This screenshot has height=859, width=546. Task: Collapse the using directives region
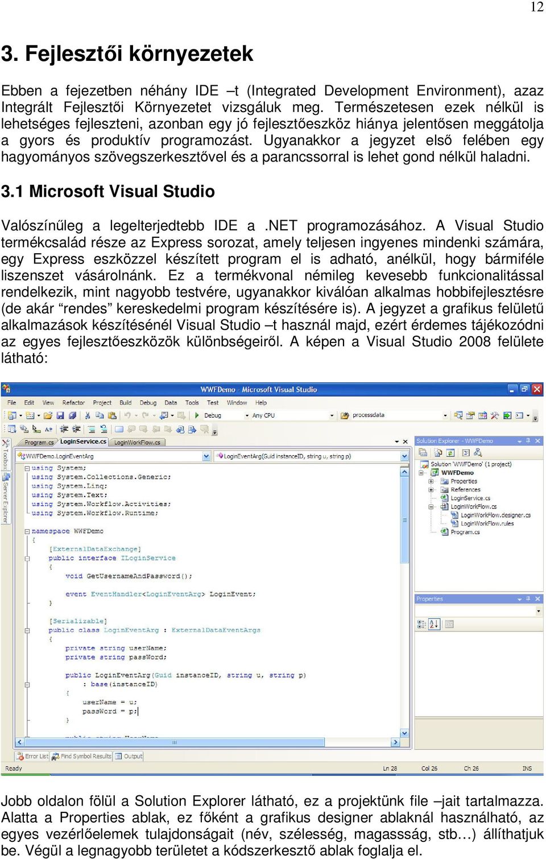click(27, 468)
